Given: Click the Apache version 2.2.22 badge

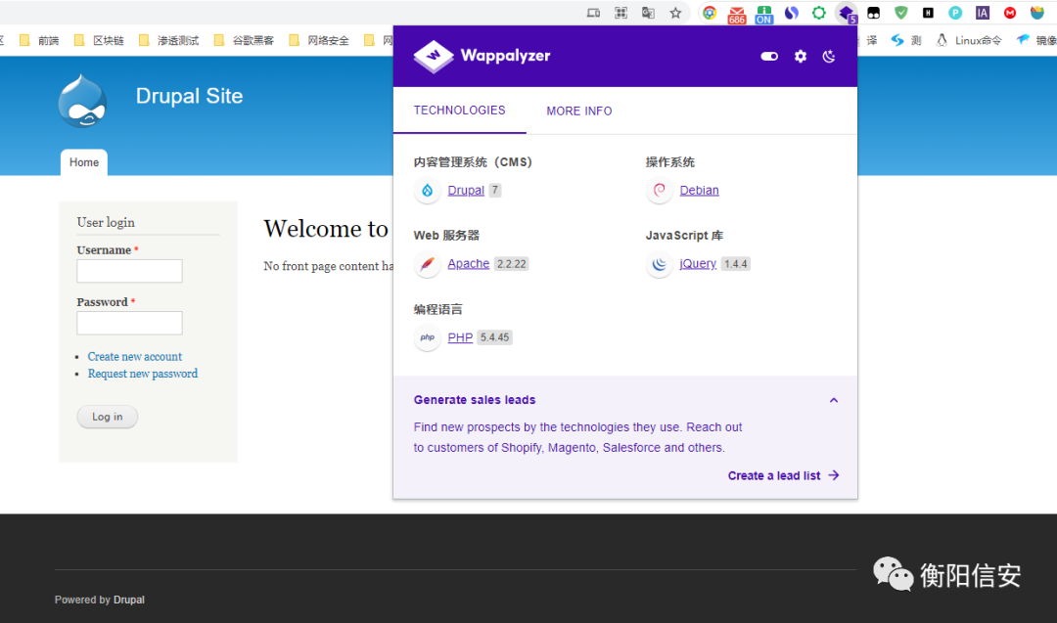Looking at the screenshot, I should pyautogui.click(x=512, y=264).
